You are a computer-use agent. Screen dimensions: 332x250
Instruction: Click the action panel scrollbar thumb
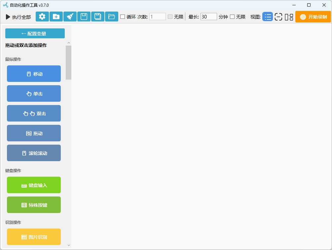point(69,62)
